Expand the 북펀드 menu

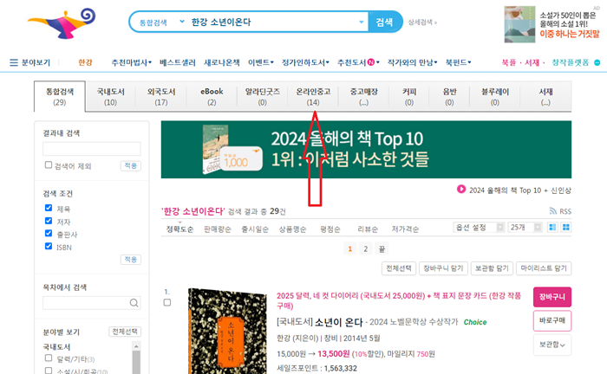click(x=458, y=62)
